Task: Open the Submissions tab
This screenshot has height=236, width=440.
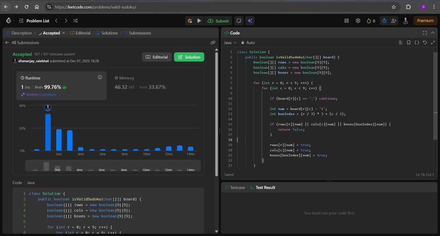Action: [x=137, y=33]
